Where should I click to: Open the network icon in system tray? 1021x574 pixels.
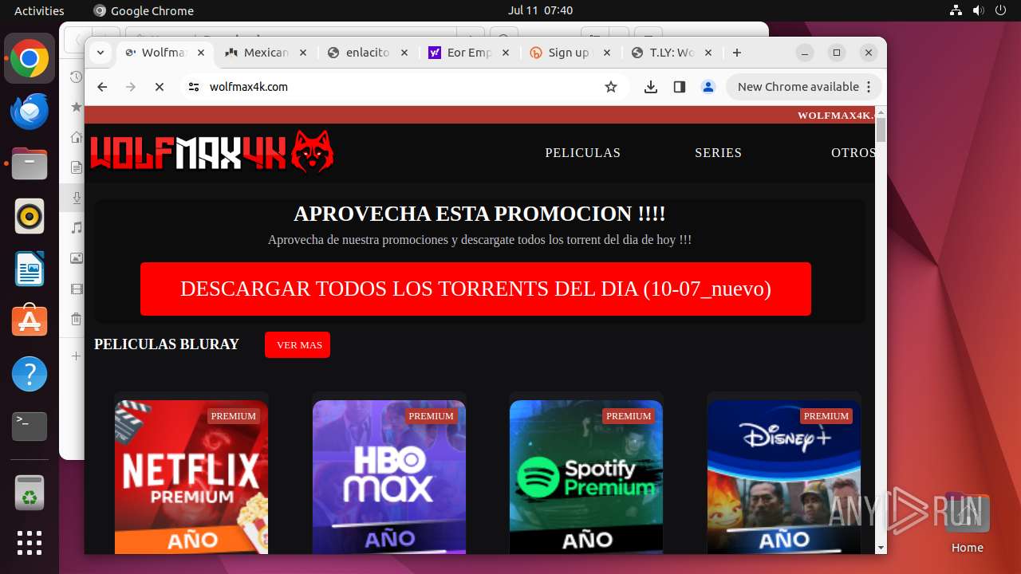[x=956, y=10]
